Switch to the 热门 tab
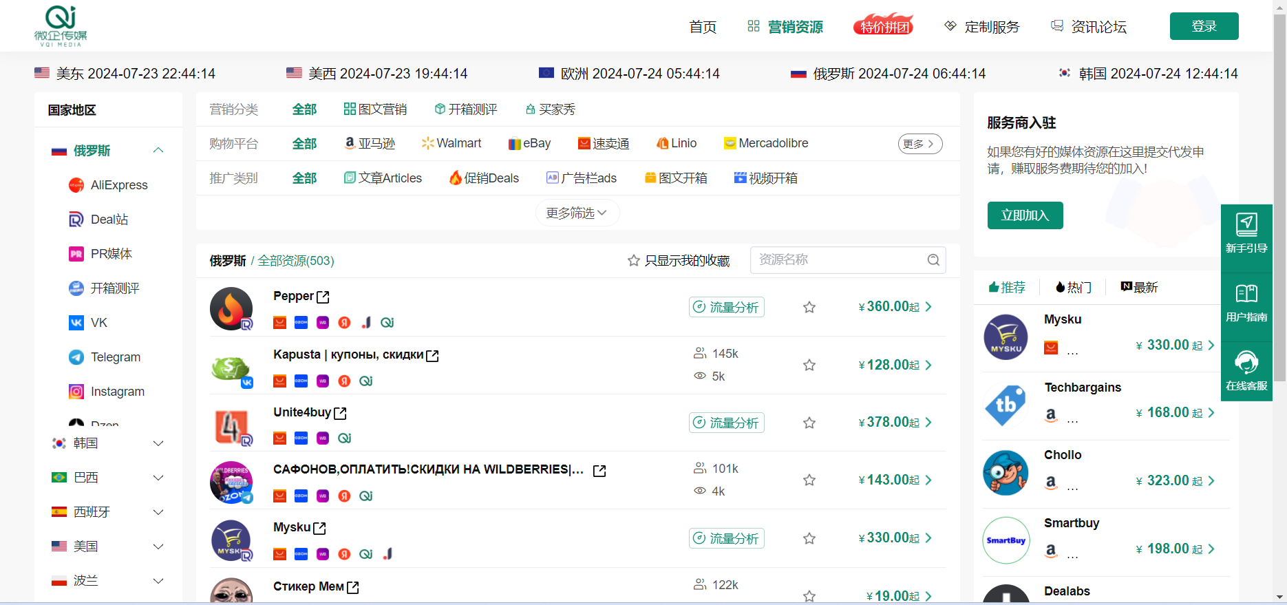 1074,287
